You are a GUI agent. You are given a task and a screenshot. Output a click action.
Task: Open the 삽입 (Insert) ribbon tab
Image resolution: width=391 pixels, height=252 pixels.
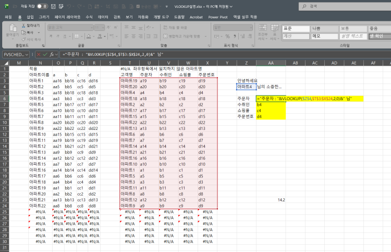[x=30, y=17]
